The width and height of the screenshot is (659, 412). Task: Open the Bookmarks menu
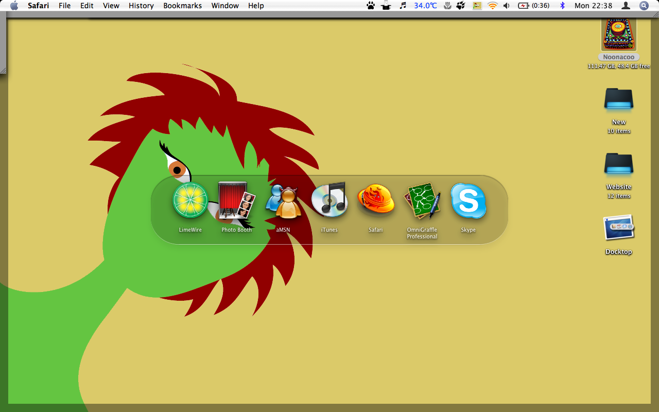[x=183, y=6]
